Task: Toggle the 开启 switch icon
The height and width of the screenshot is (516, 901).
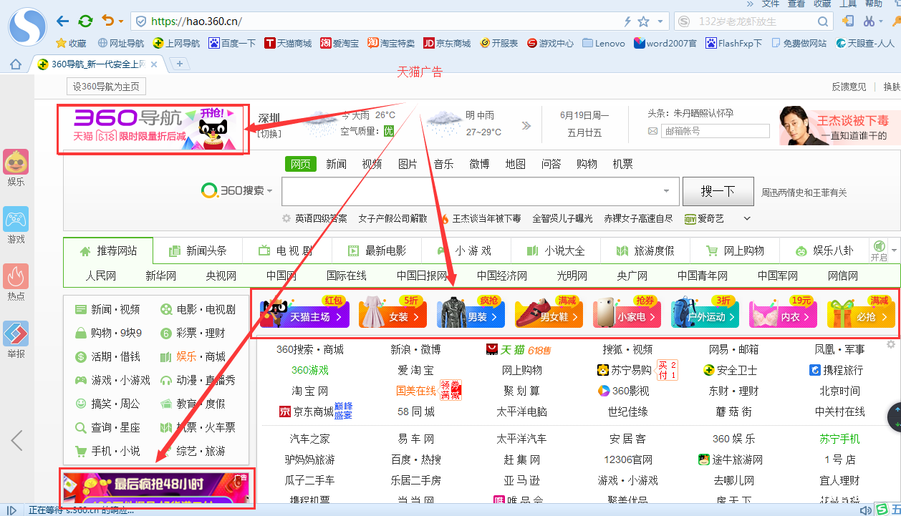Action: coord(878,250)
